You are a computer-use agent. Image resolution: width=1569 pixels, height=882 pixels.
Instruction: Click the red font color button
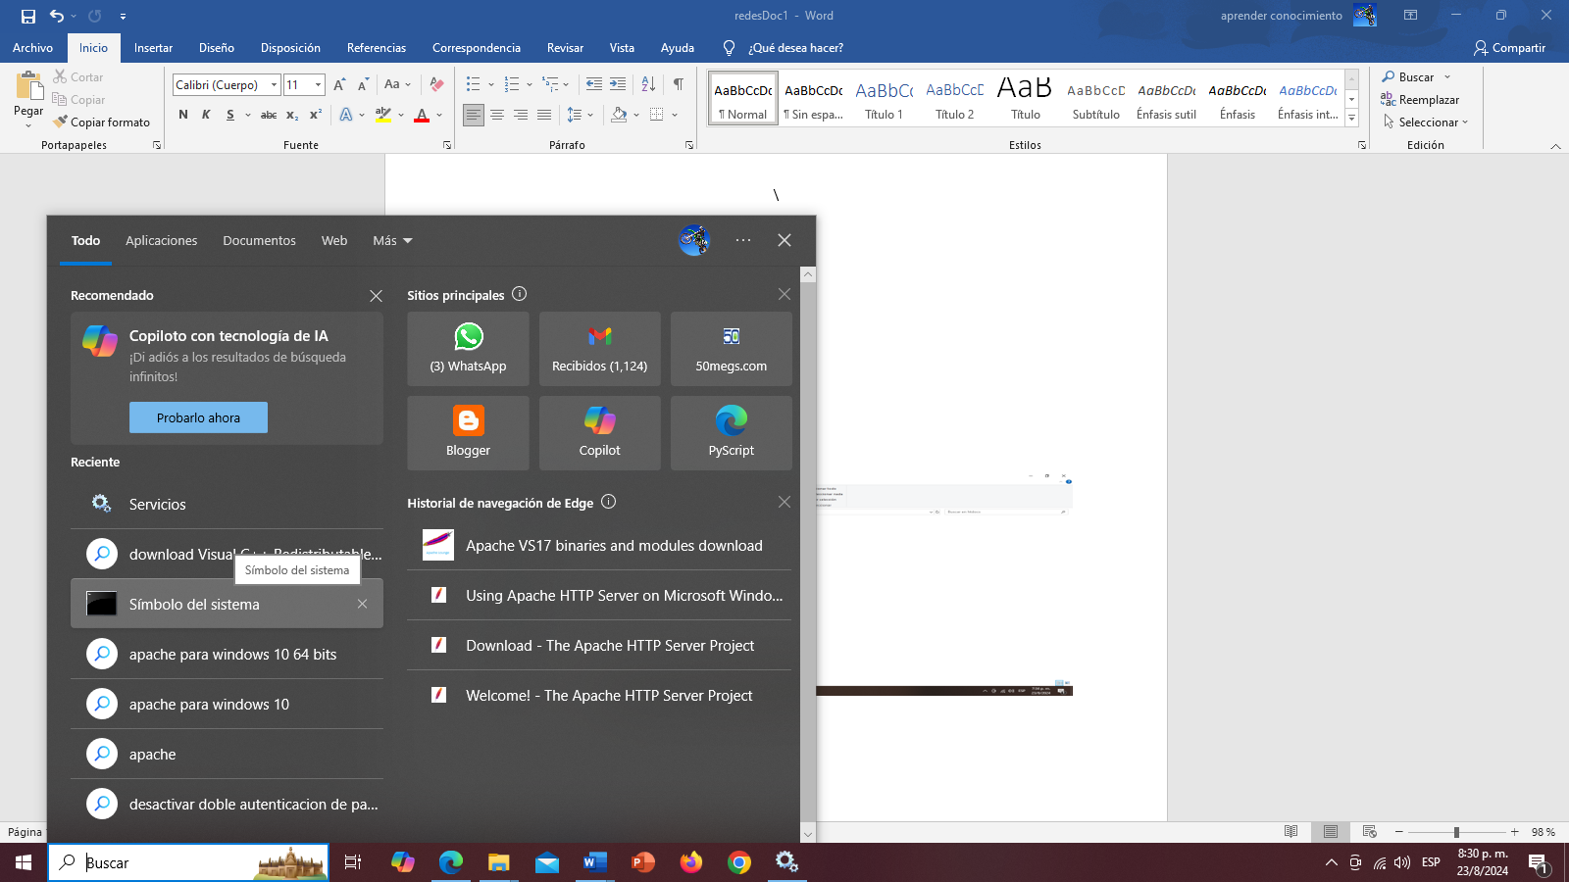point(422,115)
